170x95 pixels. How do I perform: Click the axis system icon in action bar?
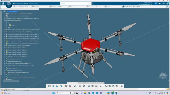tap(101, 86)
